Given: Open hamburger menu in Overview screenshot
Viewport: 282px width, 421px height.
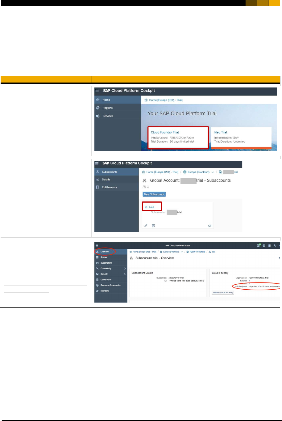Looking at the screenshot, I should click(x=97, y=245).
